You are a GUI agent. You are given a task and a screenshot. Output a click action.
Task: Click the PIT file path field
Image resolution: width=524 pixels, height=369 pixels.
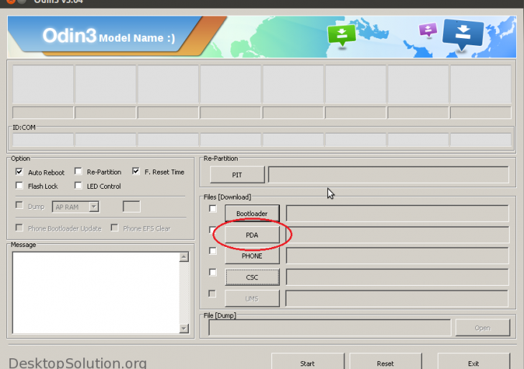pyautogui.click(x=388, y=174)
